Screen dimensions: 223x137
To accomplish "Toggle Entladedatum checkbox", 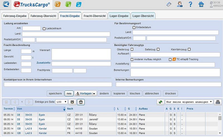I will click(x=134, y=28).
